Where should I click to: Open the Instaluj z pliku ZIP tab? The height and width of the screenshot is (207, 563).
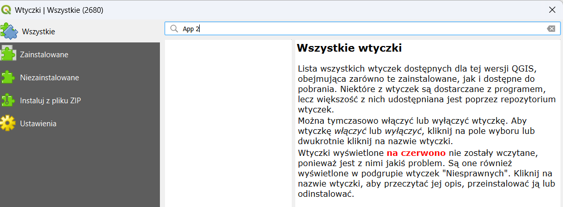coord(80,100)
